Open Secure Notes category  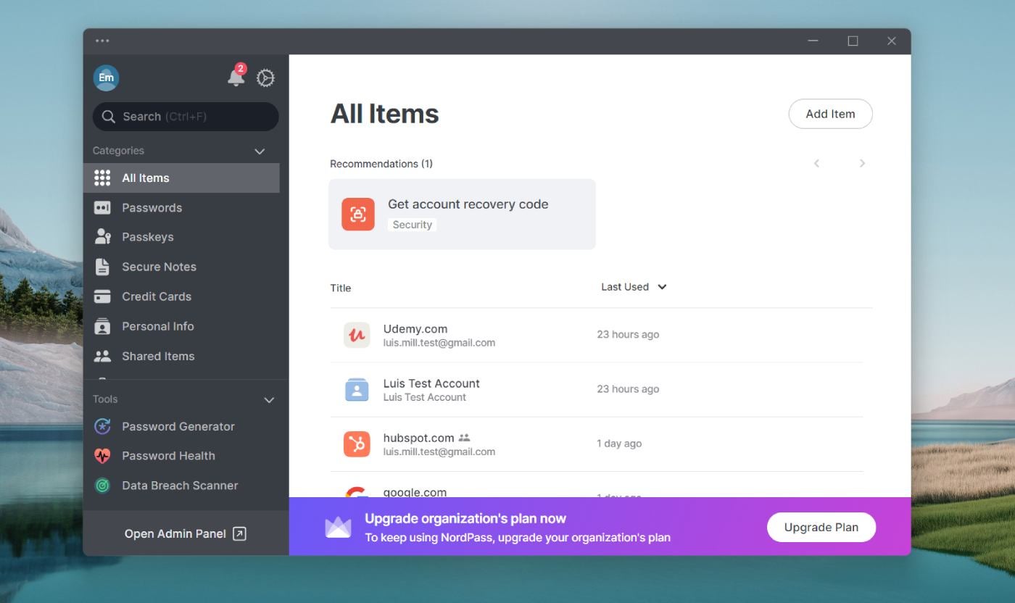[x=159, y=267]
